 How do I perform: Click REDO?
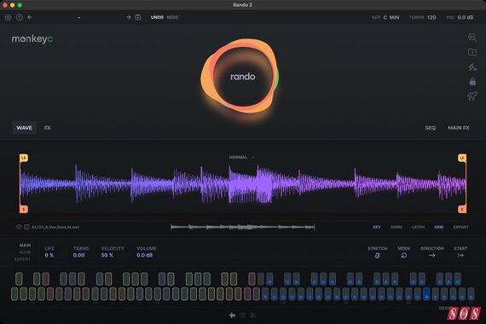172,17
